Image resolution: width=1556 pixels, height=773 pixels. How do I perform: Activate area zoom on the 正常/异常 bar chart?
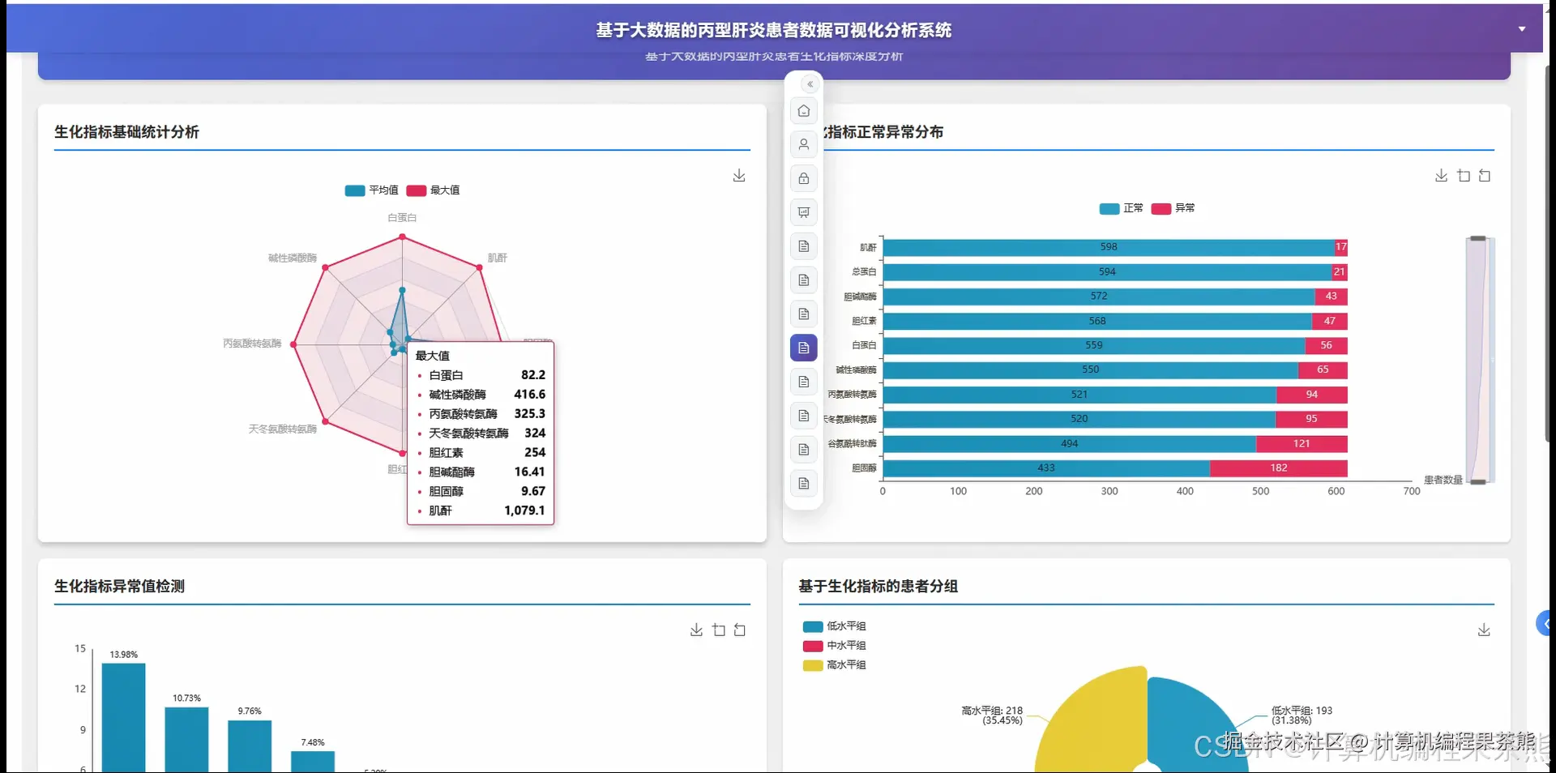(x=1464, y=176)
